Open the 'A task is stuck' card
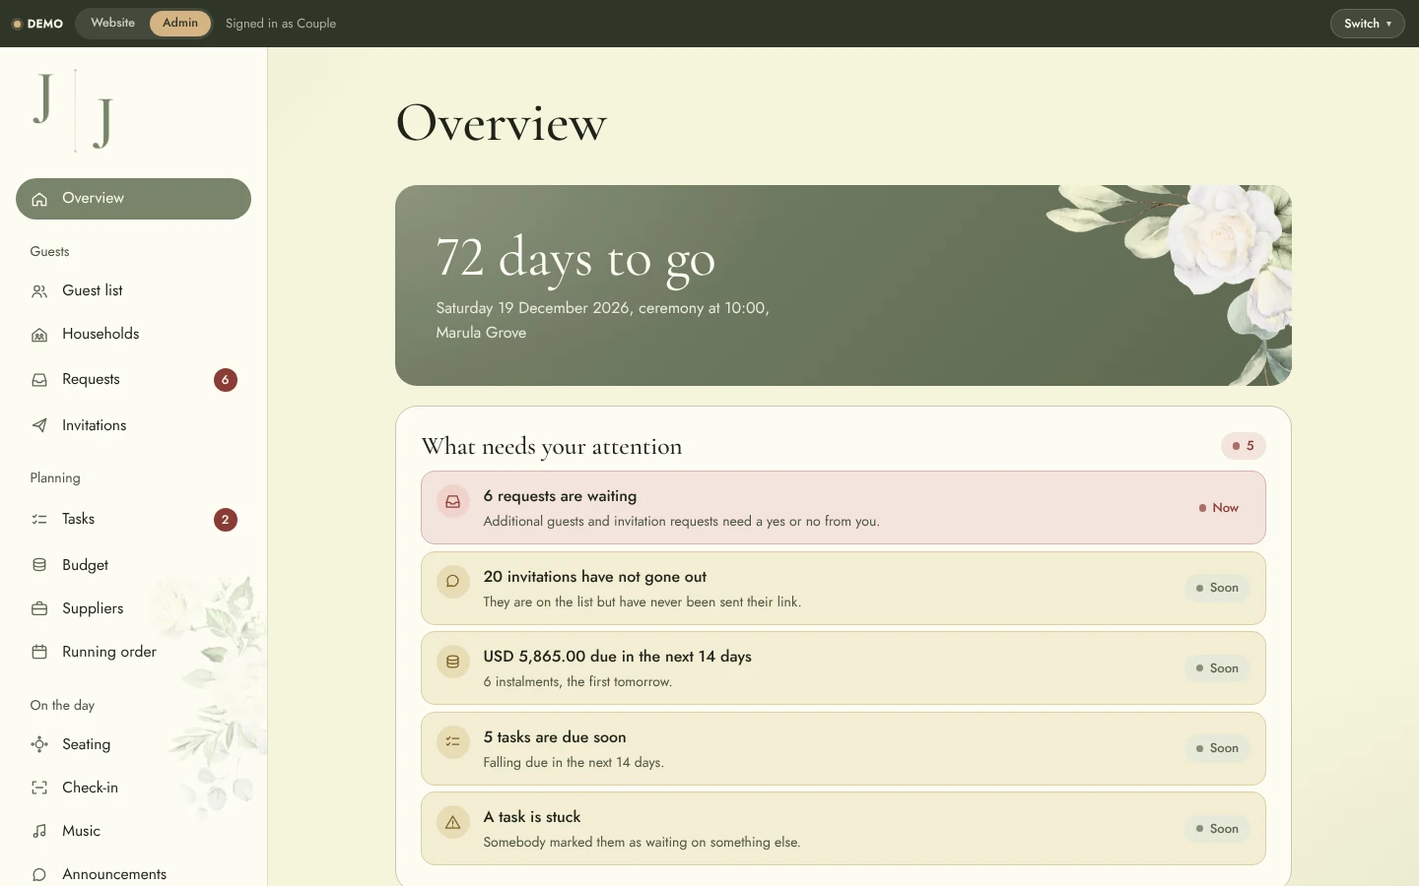This screenshot has height=886, width=1419. pos(843,829)
